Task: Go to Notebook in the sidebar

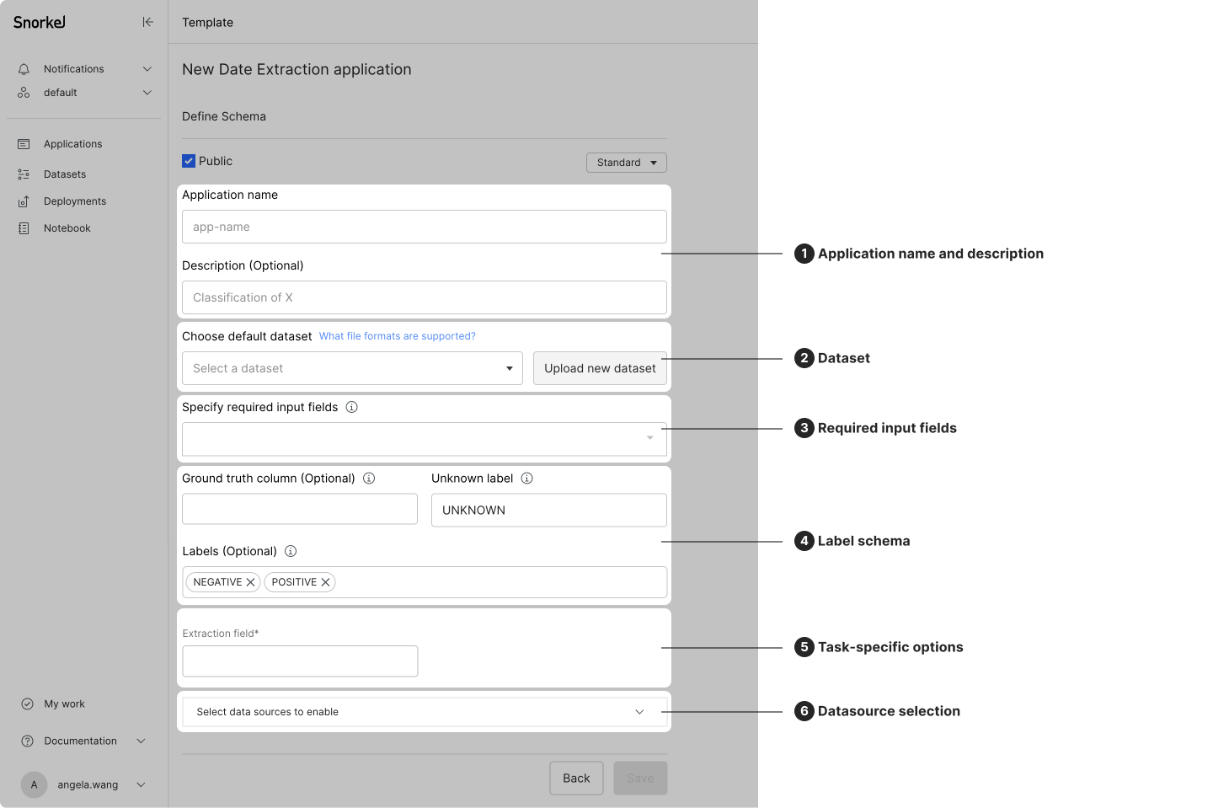Action: click(x=67, y=228)
